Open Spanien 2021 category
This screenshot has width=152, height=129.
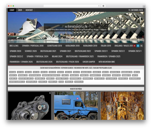[x=65, y=51]
